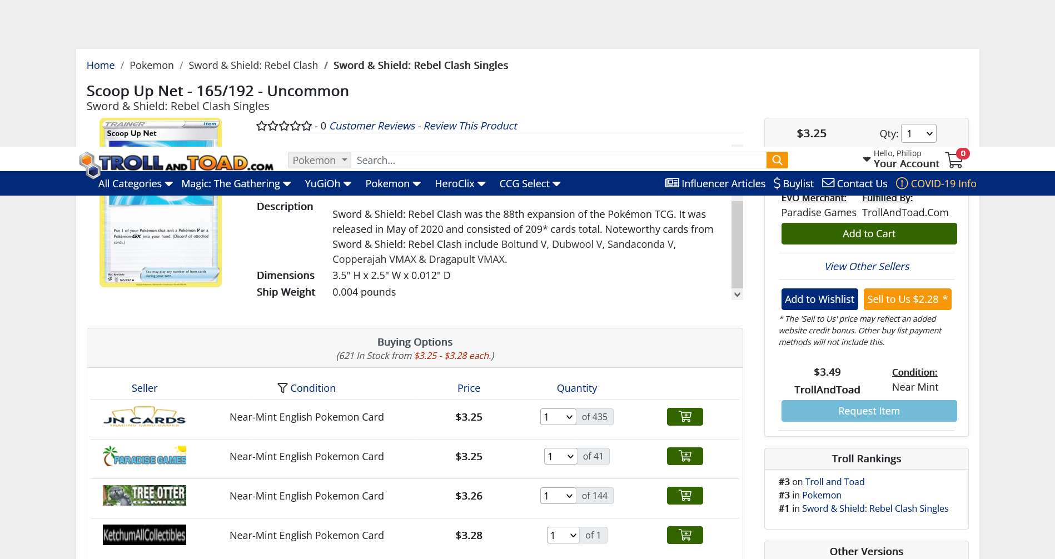This screenshot has height=559, width=1055.
Task: Expand Magic: The Gathering menu
Action: click(x=236, y=183)
